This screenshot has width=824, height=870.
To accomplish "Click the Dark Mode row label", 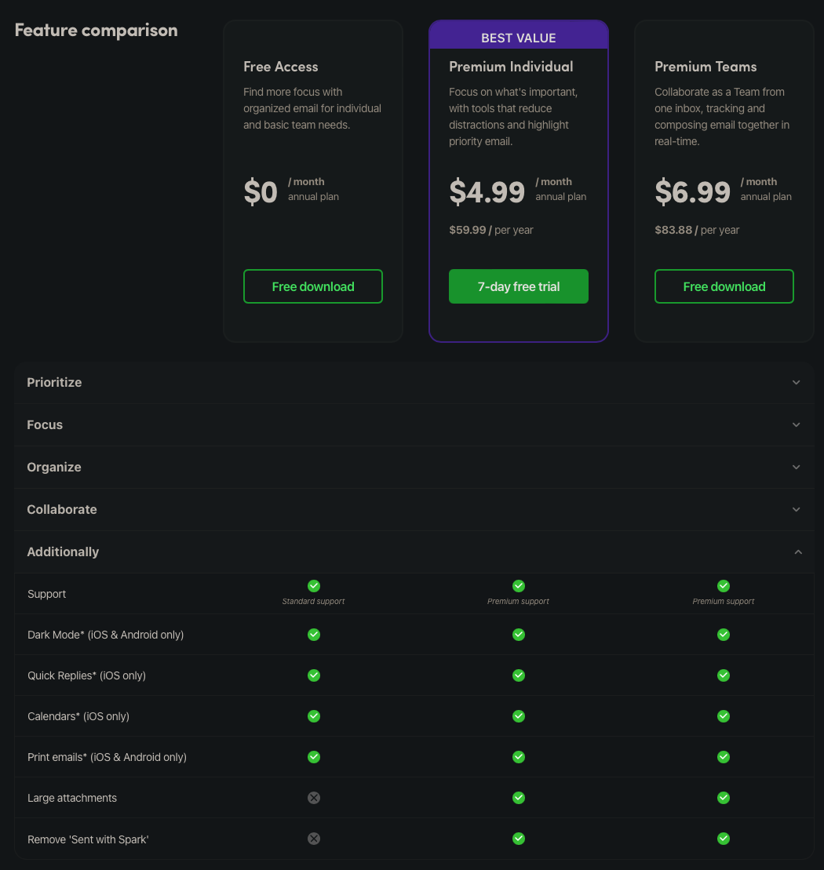I will coord(105,635).
